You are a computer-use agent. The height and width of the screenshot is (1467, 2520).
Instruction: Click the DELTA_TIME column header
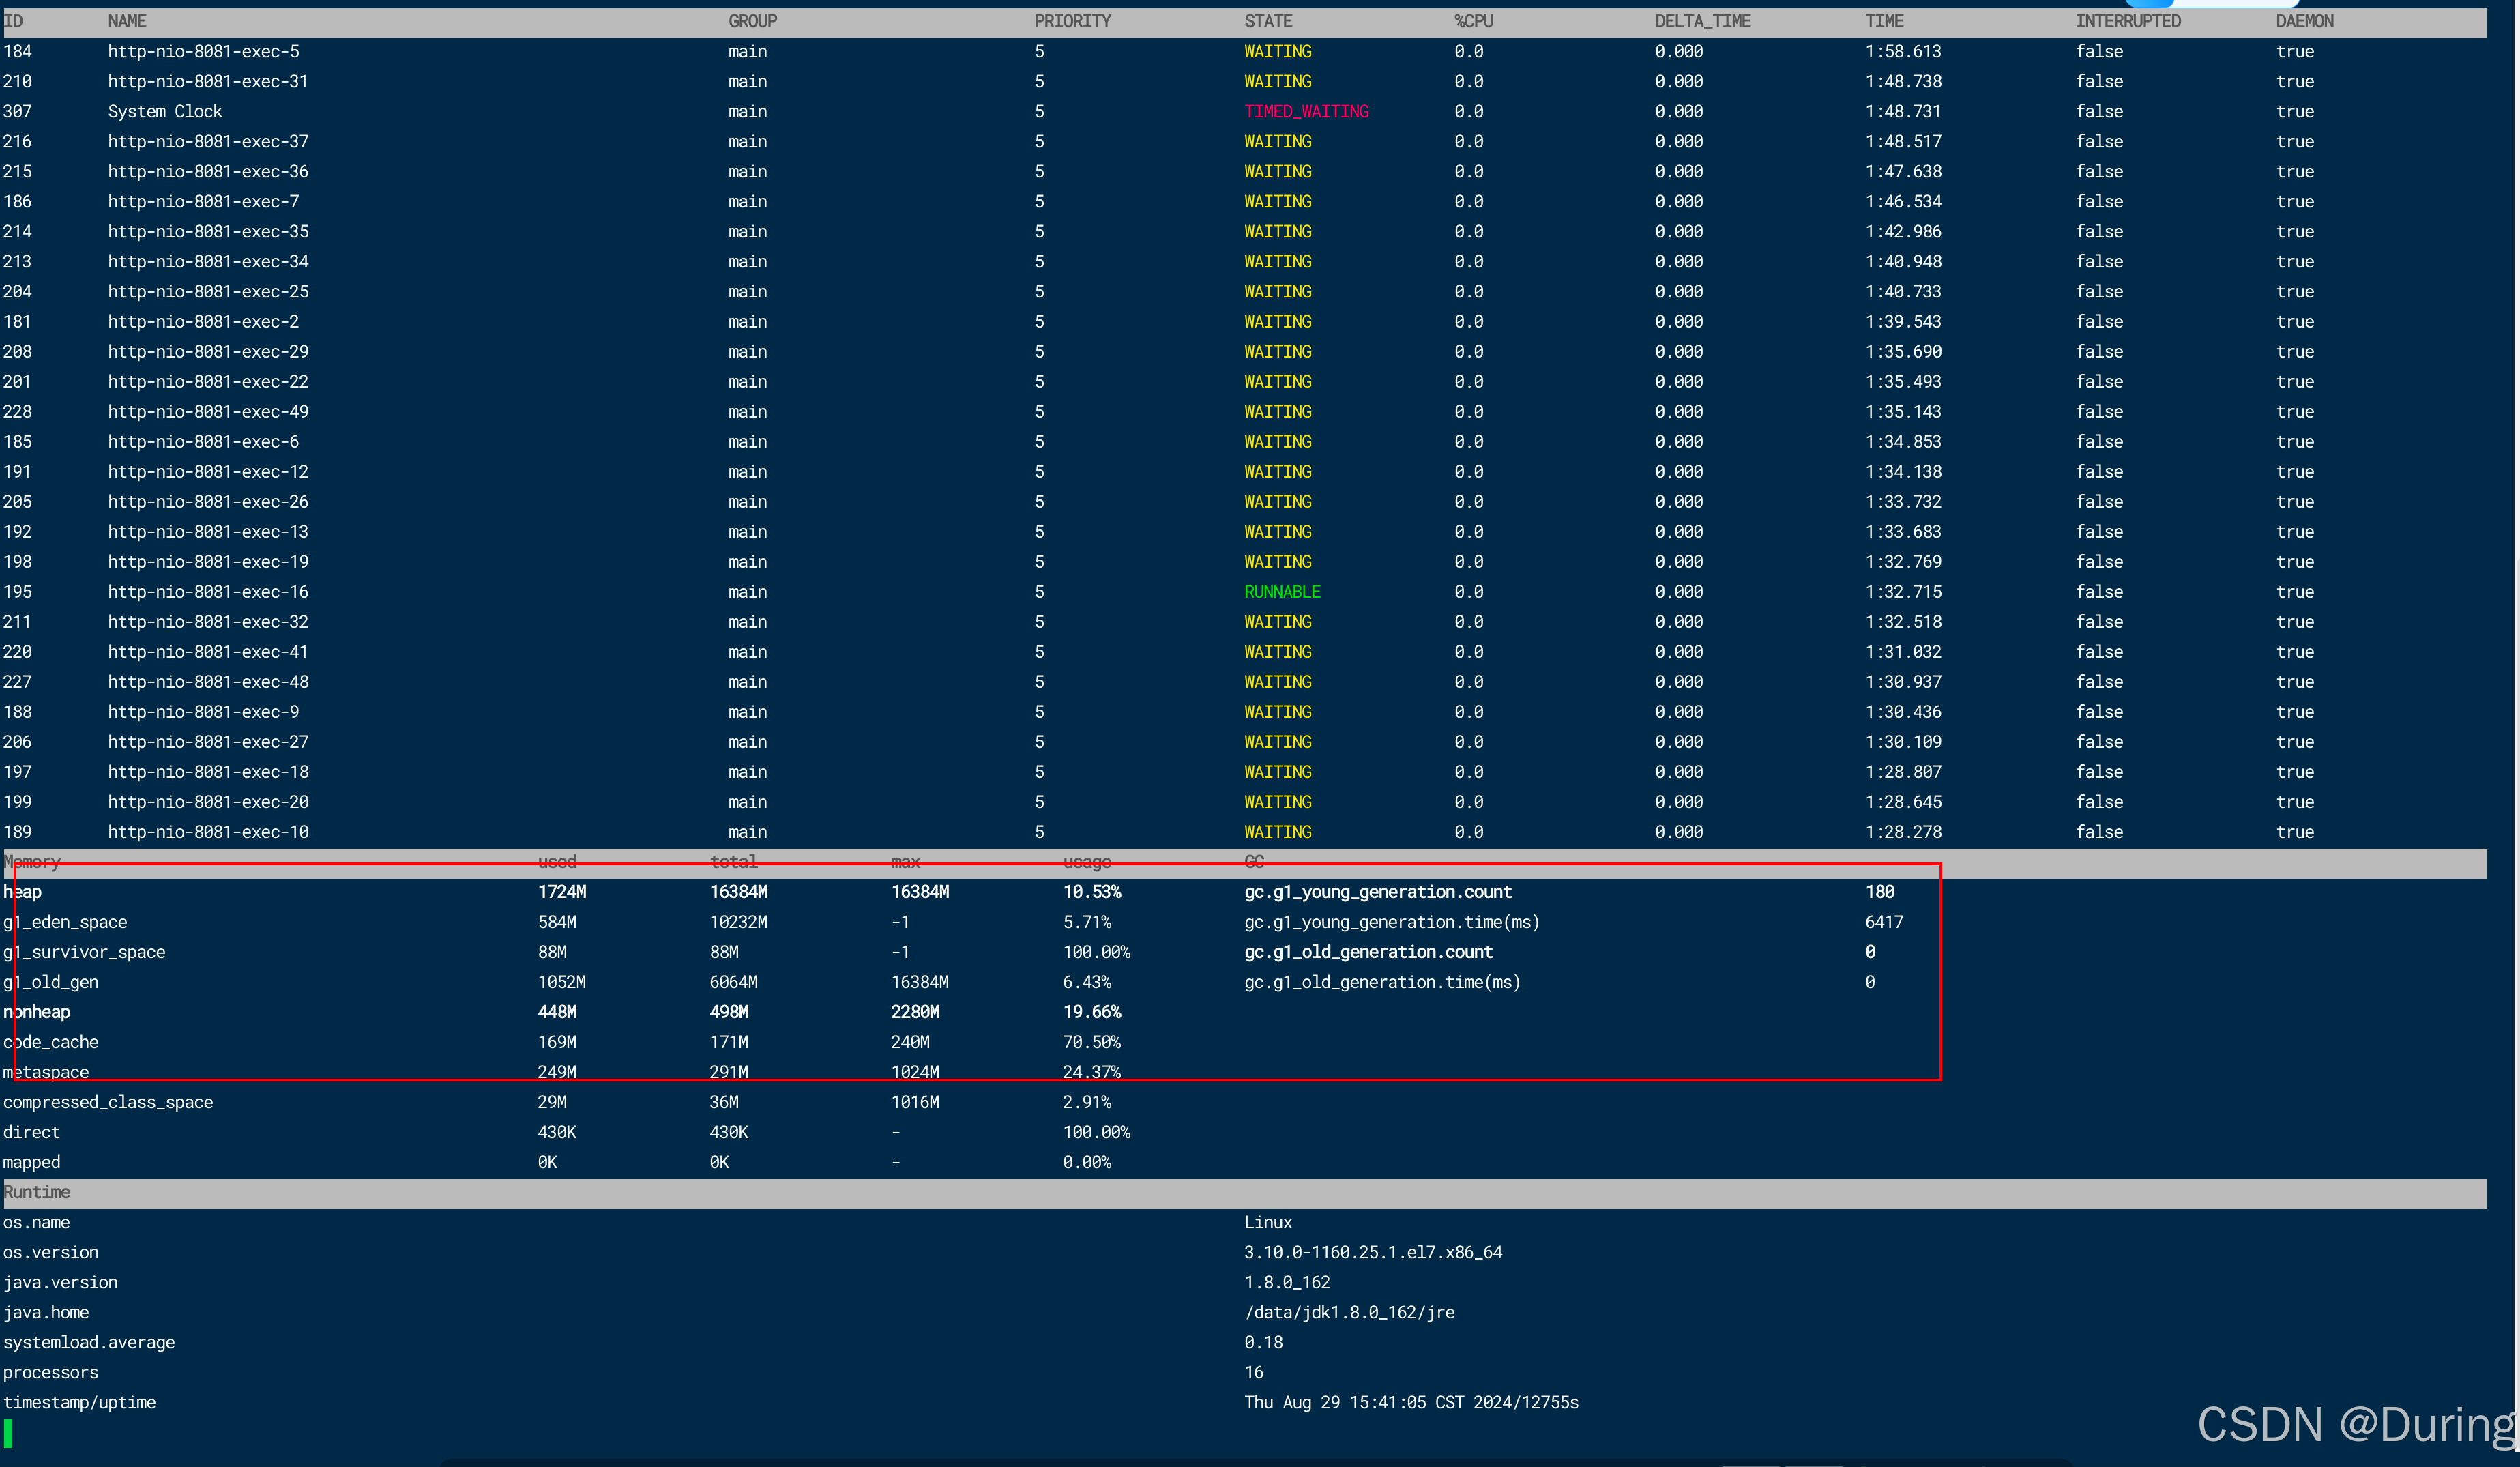click(1702, 21)
